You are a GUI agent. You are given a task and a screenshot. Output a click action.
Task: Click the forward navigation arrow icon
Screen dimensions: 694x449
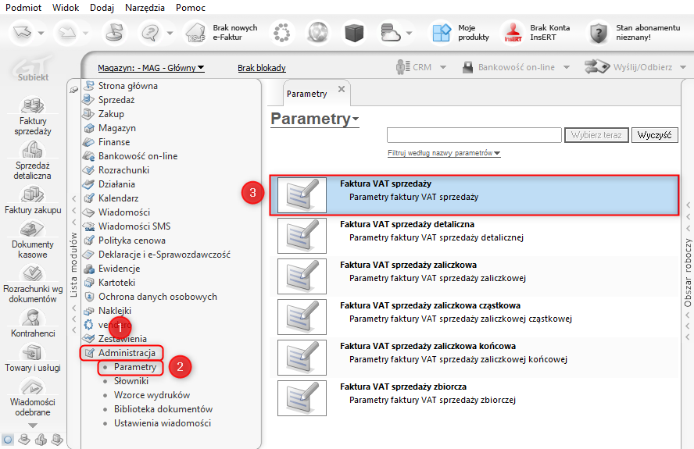point(67,32)
